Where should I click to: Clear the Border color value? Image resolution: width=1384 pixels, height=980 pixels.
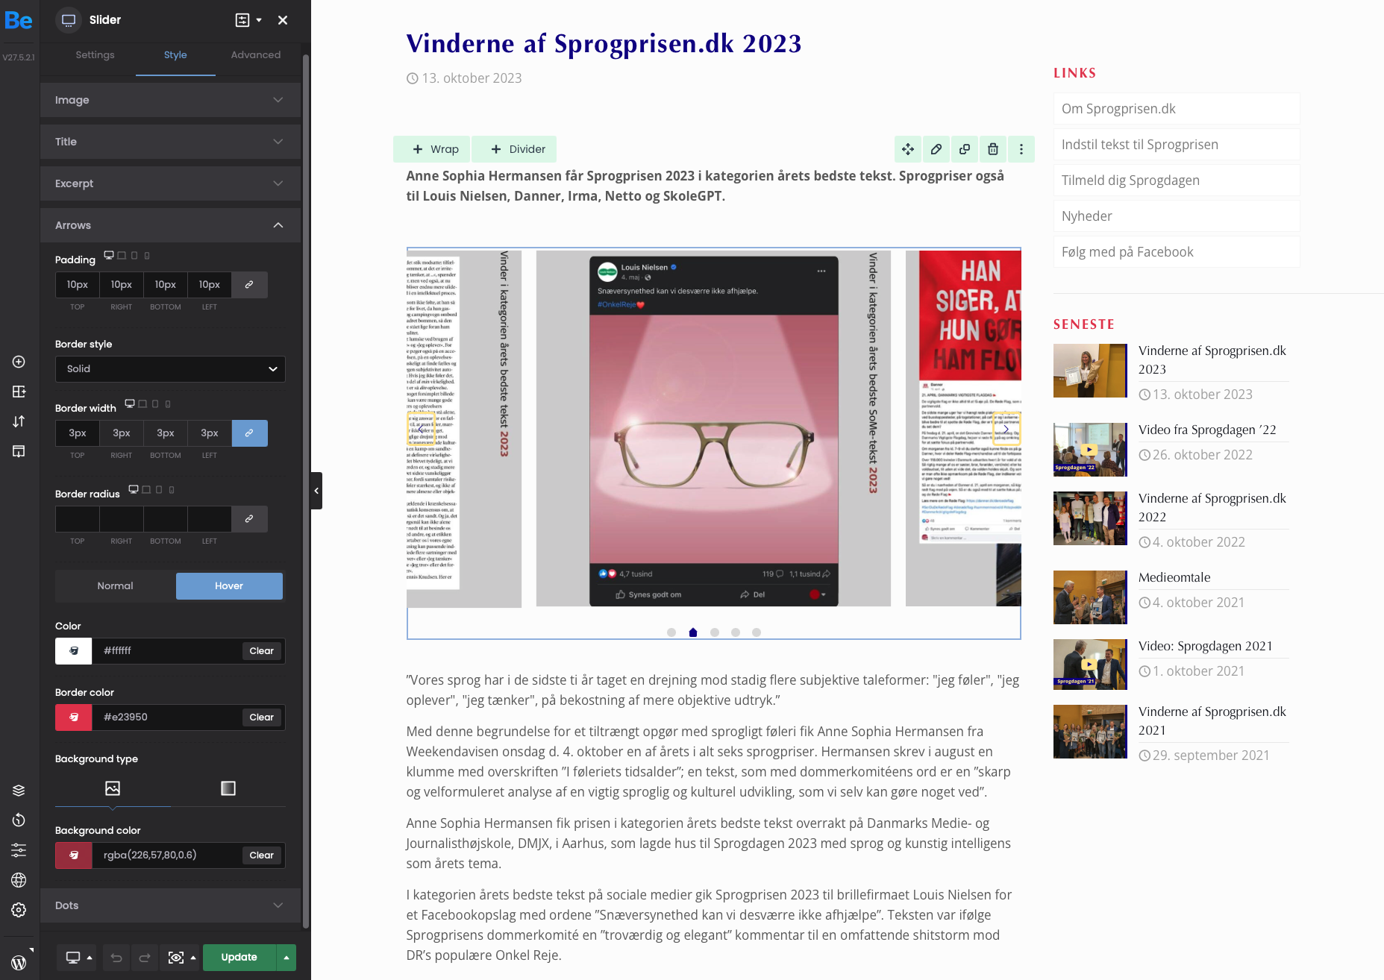coord(261,717)
